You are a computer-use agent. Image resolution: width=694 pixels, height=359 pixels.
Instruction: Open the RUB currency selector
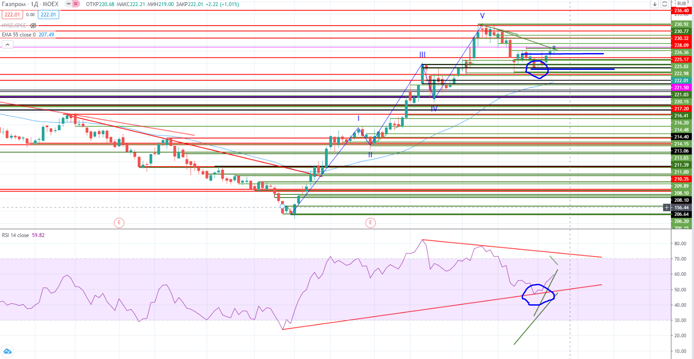click(x=681, y=3)
